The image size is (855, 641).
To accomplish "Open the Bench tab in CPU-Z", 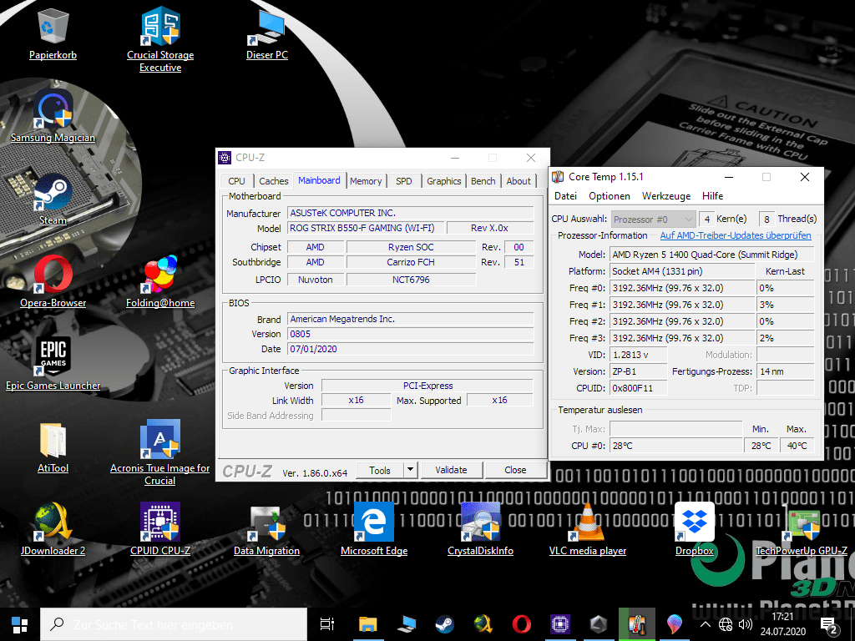I will pos(483,181).
